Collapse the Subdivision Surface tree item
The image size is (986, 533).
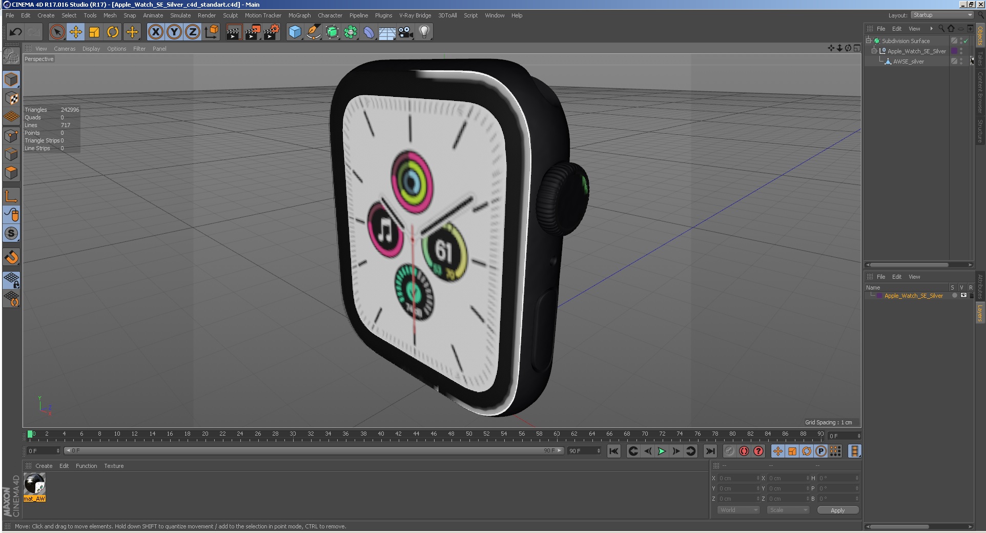click(869, 40)
